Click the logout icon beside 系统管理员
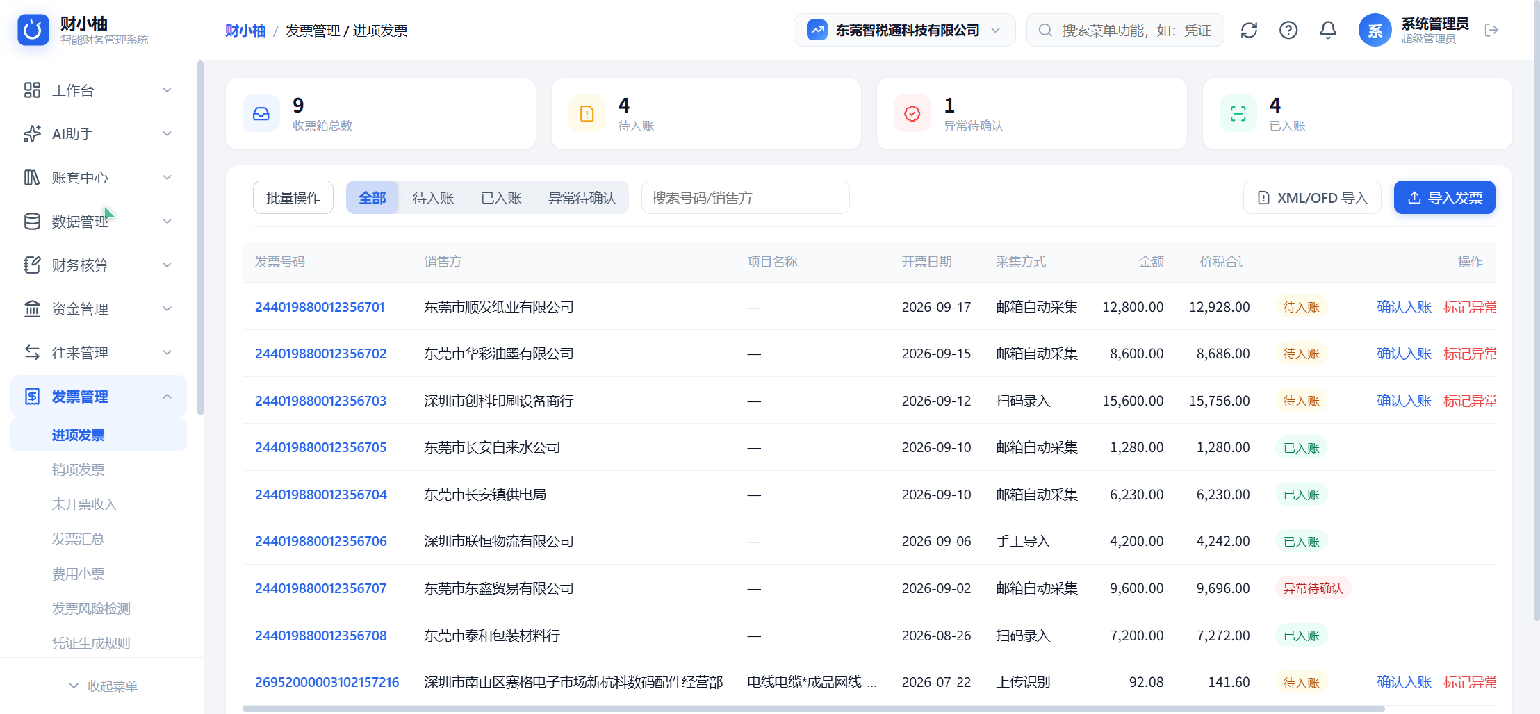The width and height of the screenshot is (1540, 714). (x=1491, y=31)
